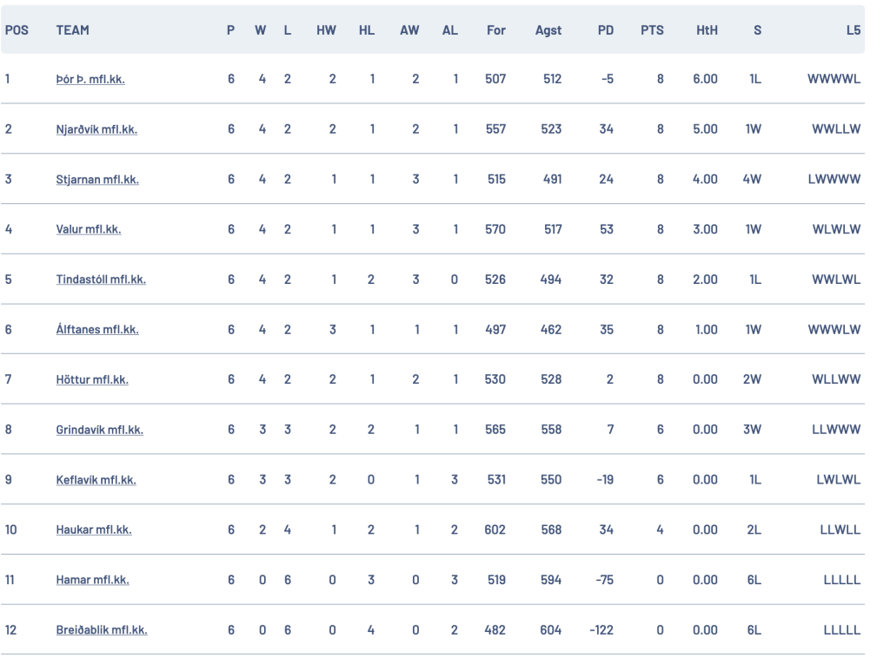
Task: Open the Höttur mfl.kk. team link
Action: (92, 379)
